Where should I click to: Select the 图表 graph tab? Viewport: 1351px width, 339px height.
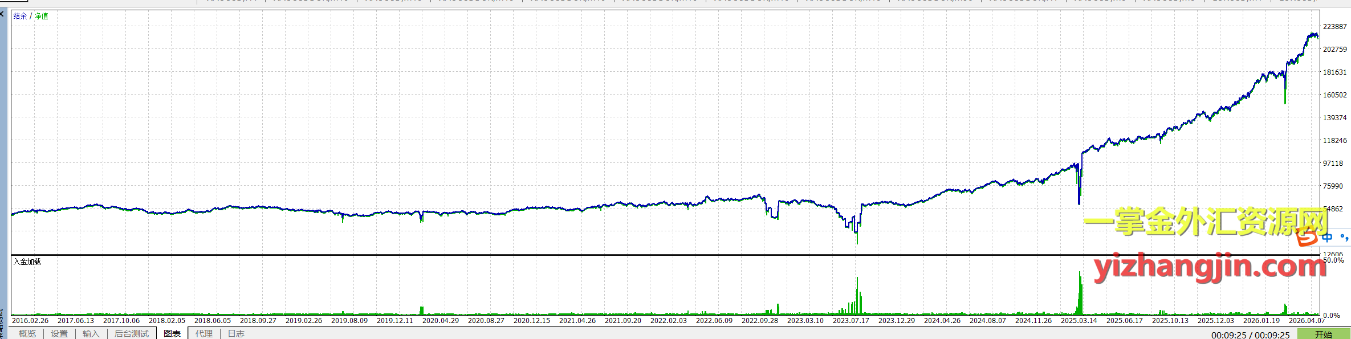(172, 333)
